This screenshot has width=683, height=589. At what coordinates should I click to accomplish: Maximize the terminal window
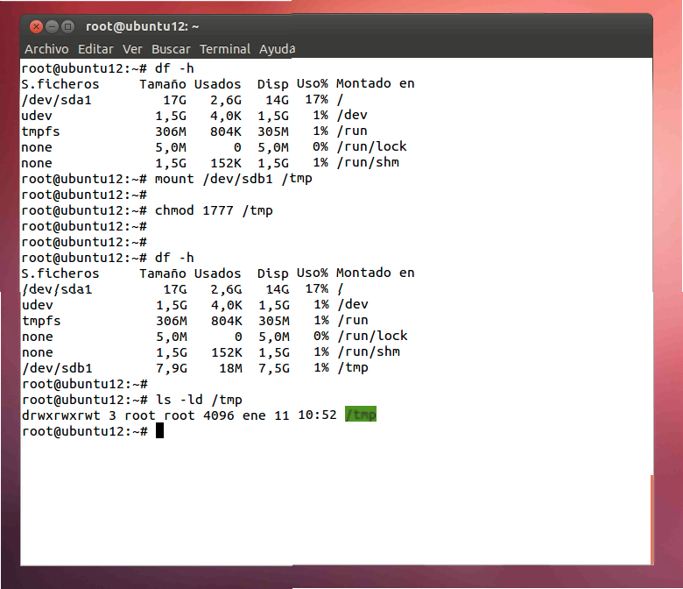tap(68, 27)
